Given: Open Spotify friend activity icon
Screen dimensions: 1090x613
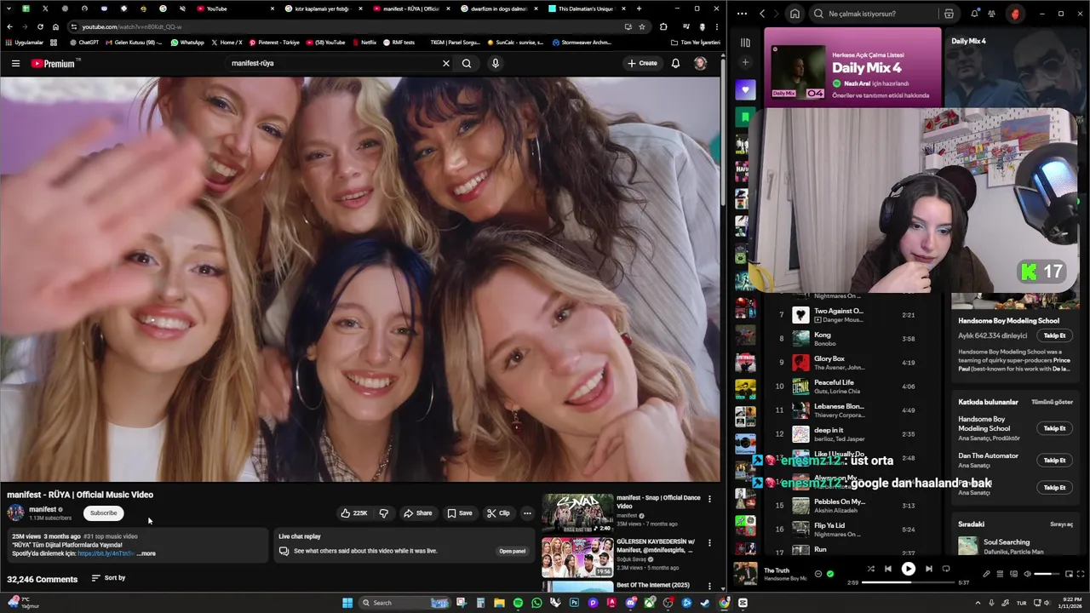Looking at the screenshot, I should click(x=991, y=14).
